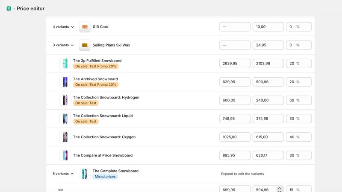Select 'Selling Plans Ski Wax' product name
The height and width of the screenshot is (192, 342).
coord(112,45)
